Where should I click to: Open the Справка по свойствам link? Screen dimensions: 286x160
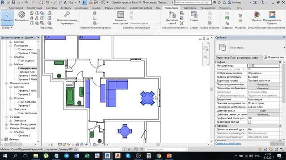pos(228,144)
